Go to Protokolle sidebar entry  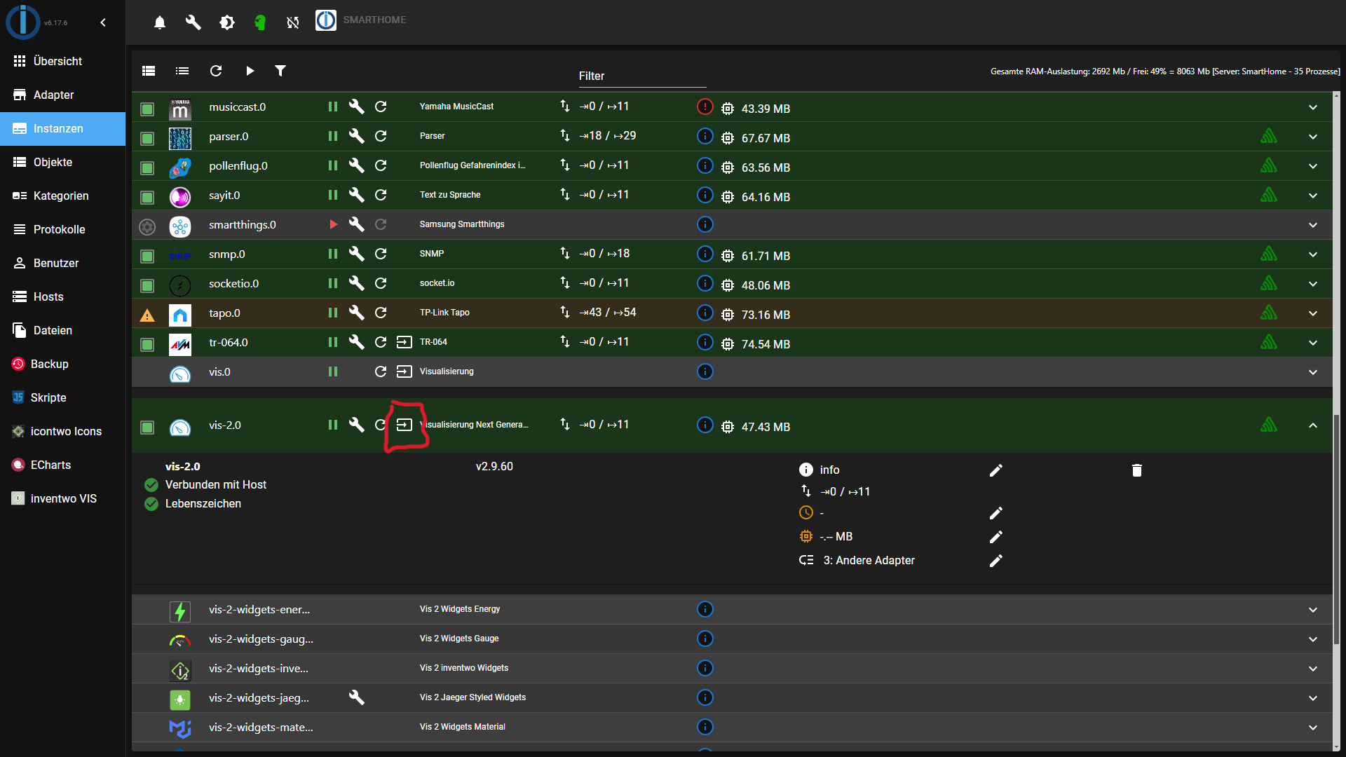59,229
